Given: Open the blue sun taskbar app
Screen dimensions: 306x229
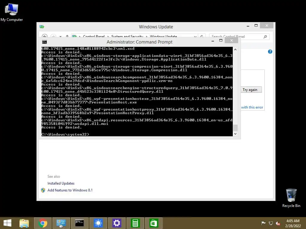Looking at the screenshot, I should pyautogui.click(x=98, y=223).
